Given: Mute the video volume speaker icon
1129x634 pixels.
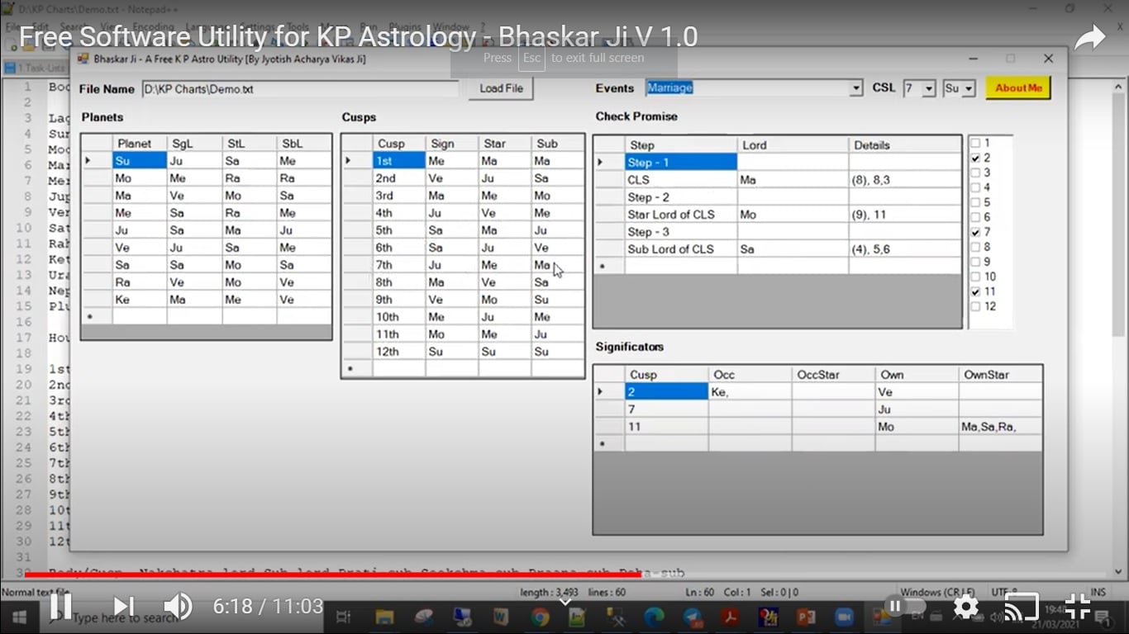Looking at the screenshot, I should tap(177, 607).
